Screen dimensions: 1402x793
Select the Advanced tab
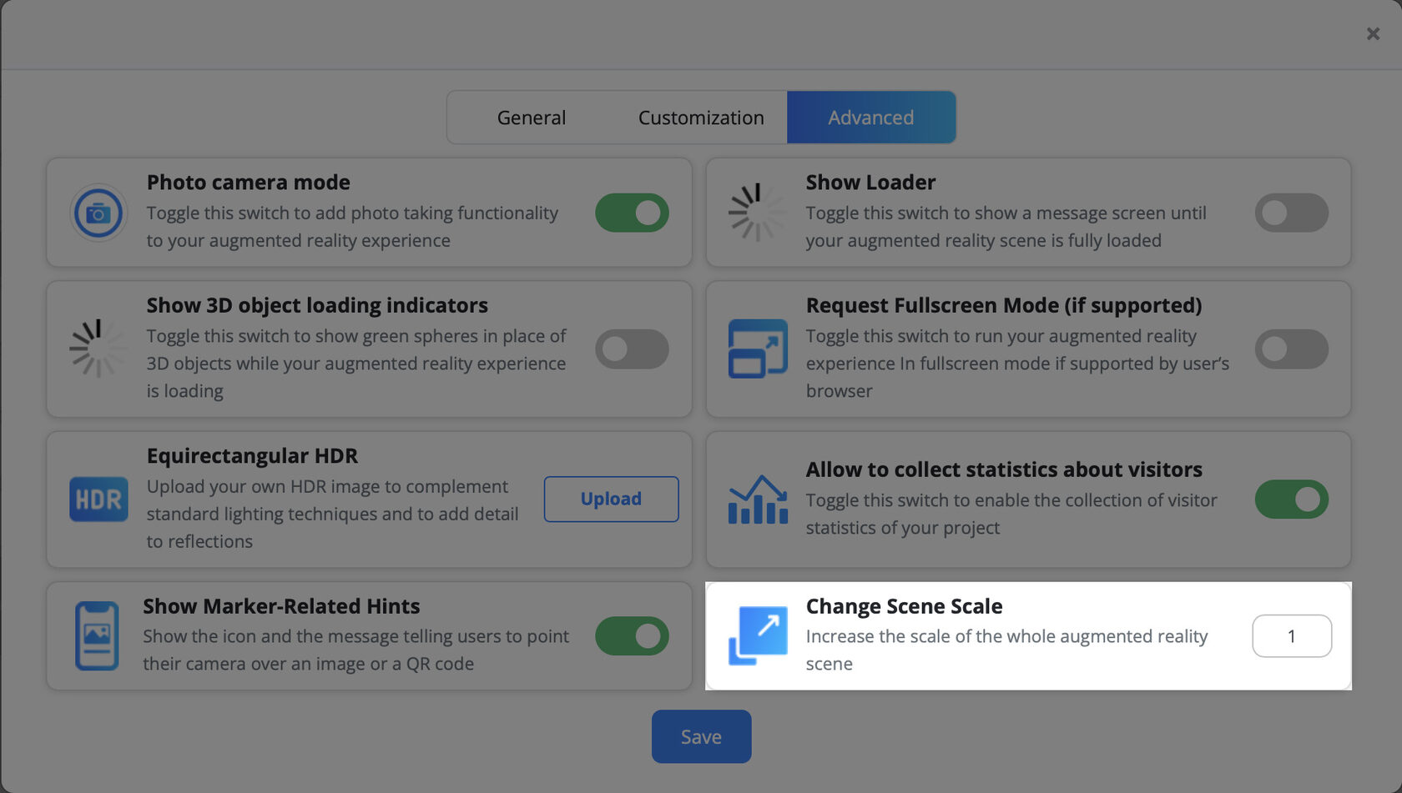[x=870, y=118]
